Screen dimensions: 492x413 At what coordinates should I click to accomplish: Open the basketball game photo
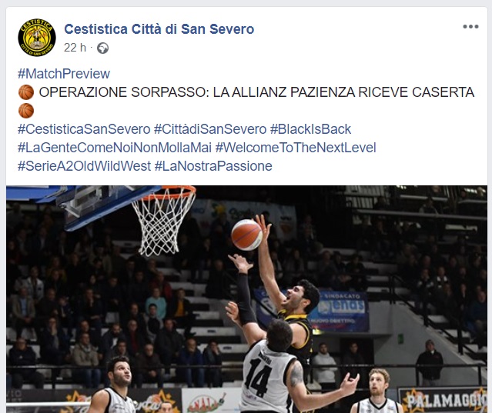tap(246, 299)
